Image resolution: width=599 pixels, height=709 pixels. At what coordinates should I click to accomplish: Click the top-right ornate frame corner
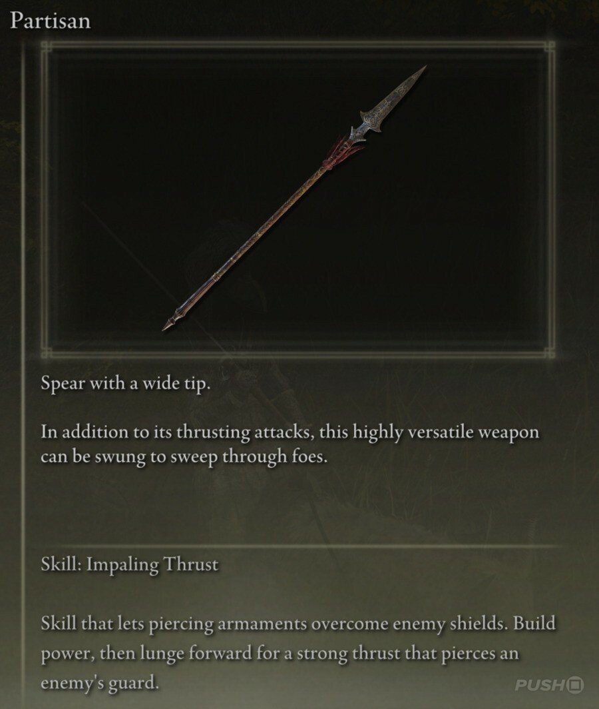tap(549, 47)
